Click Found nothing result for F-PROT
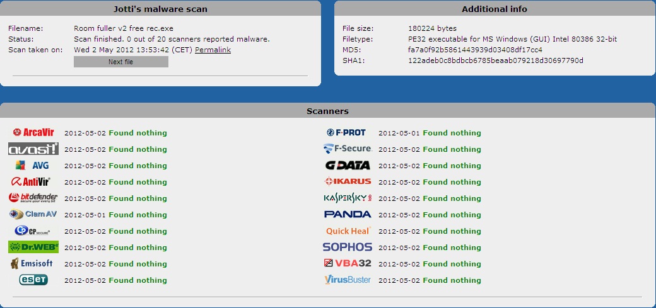This screenshot has width=656, height=308. 452,133
